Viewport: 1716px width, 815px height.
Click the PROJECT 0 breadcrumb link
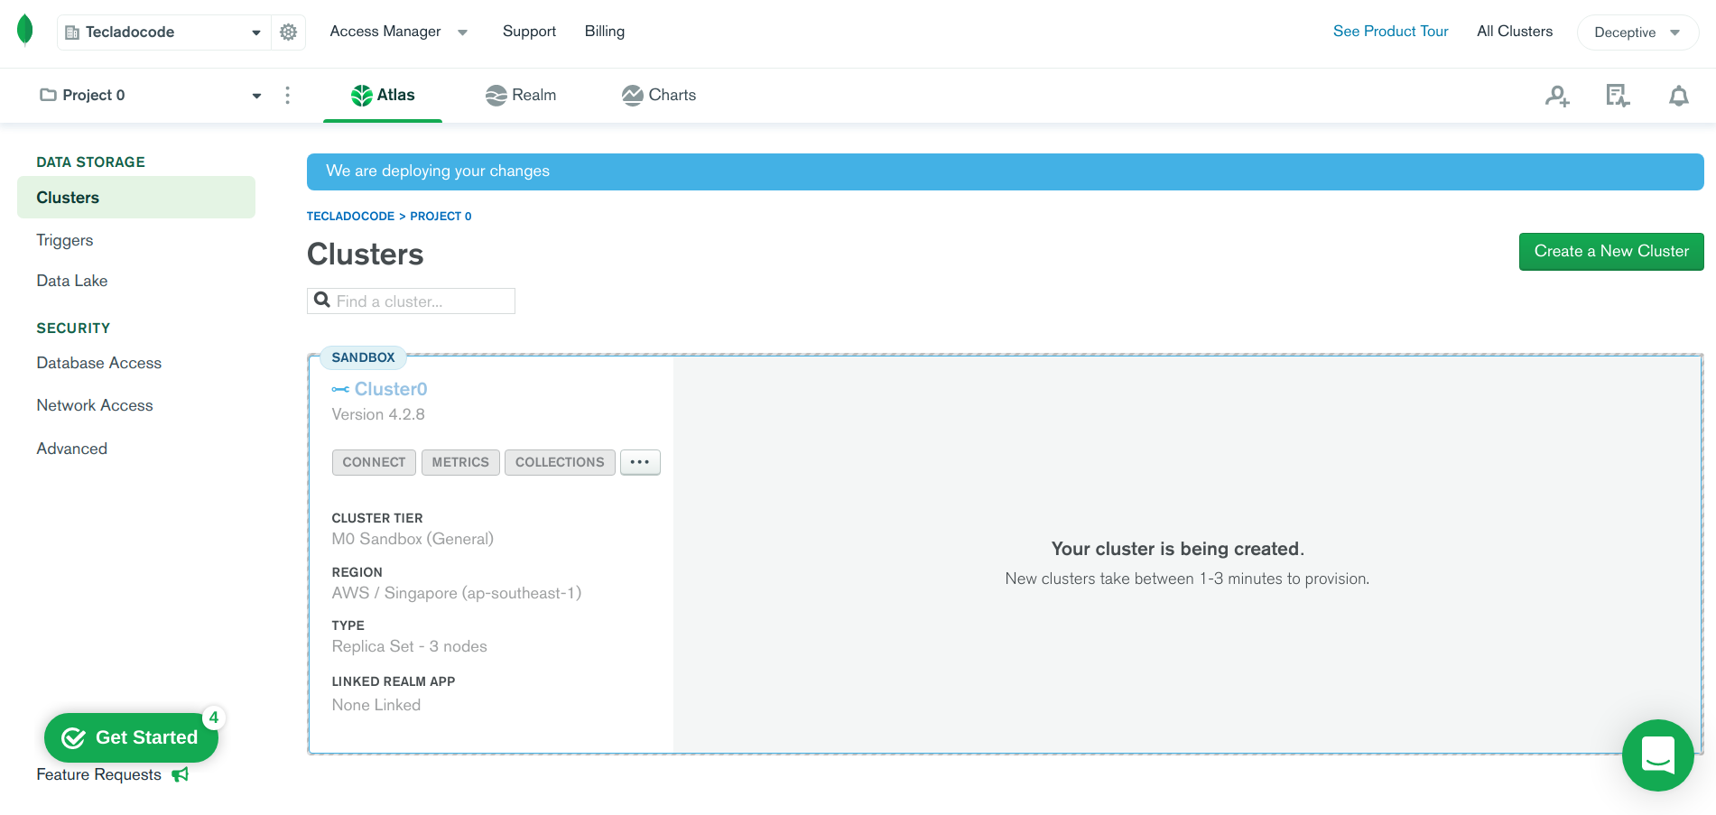pyautogui.click(x=441, y=217)
